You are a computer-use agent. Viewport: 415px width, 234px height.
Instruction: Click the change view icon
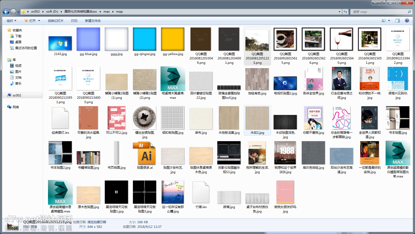(x=384, y=21)
